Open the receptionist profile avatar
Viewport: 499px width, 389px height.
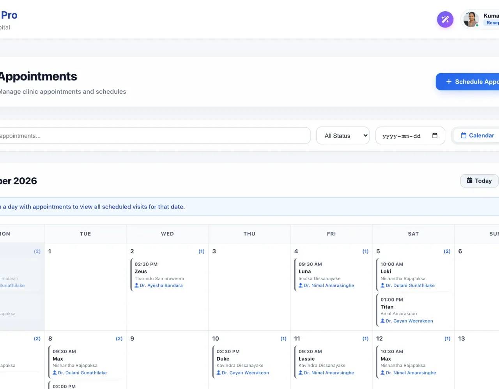(x=471, y=19)
